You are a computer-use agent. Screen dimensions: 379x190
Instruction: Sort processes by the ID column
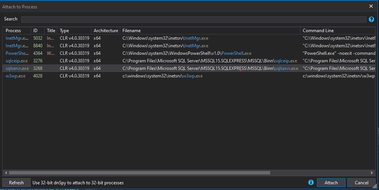tap(35, 30)
